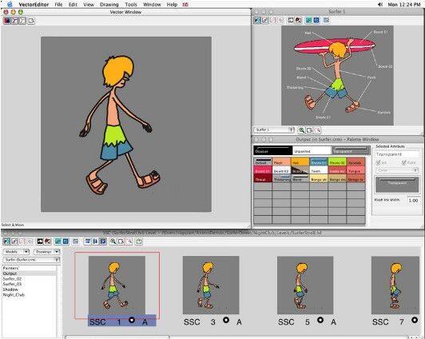
Task: Click the zoom-in magnifier in bottom toolbar
Action: 113,241
